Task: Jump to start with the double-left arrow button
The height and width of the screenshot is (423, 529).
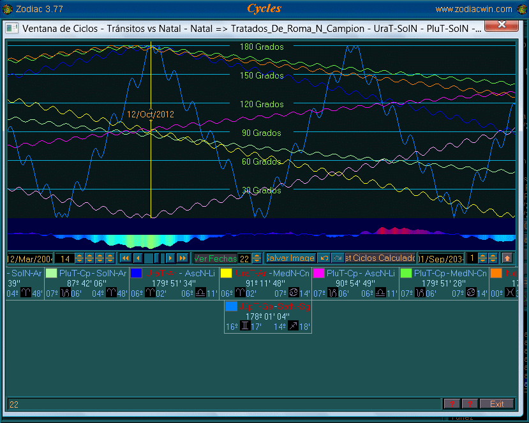Action: [126, 258]
